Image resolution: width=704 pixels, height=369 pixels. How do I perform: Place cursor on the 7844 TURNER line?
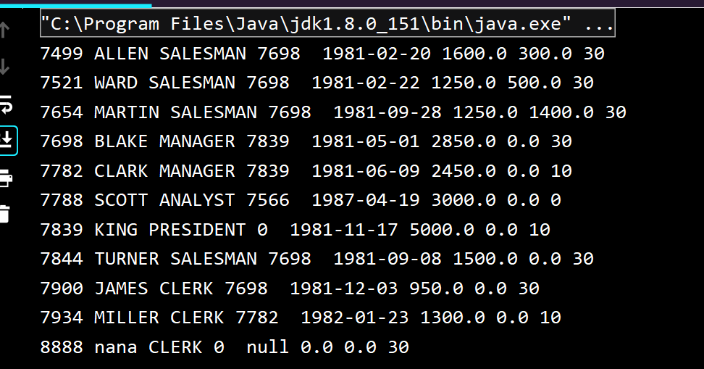click(317, 259)
